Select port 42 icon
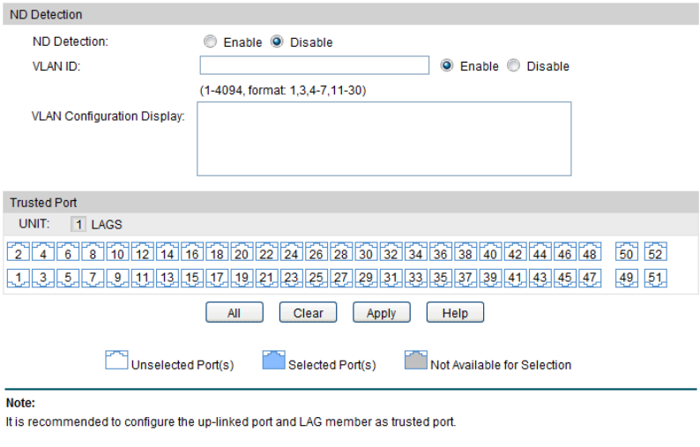Screen dimensions: 700x447 [x=515, y=252]
